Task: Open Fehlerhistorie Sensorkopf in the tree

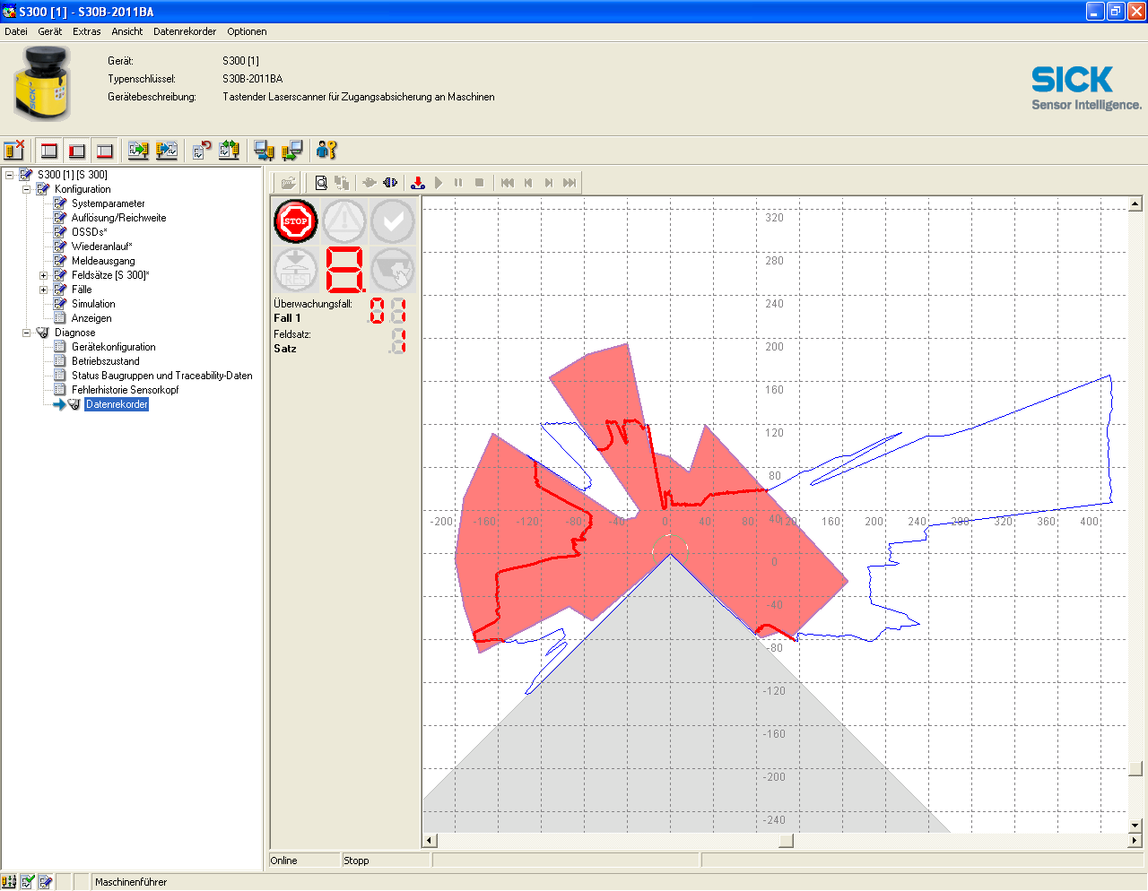Action: click(125, 390)
